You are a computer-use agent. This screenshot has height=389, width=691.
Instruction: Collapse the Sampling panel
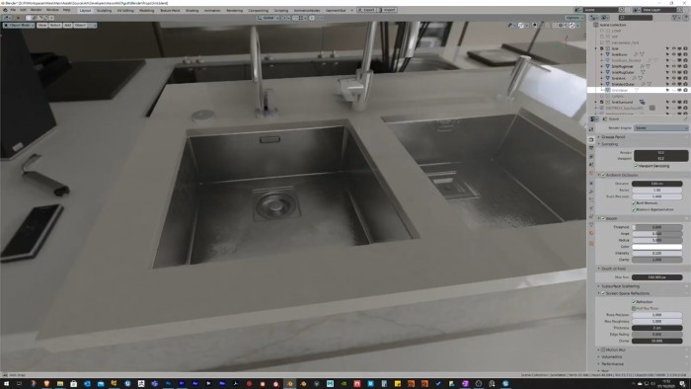(609, 144)
